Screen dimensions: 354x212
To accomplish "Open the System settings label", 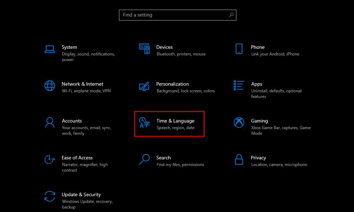I will pyautogui.click(x=69, y=47).
